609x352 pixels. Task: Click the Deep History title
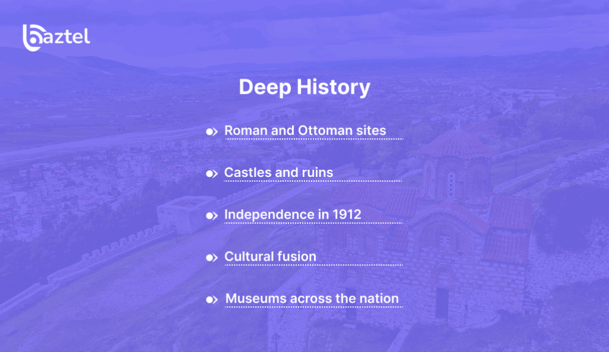pos(304,87)
